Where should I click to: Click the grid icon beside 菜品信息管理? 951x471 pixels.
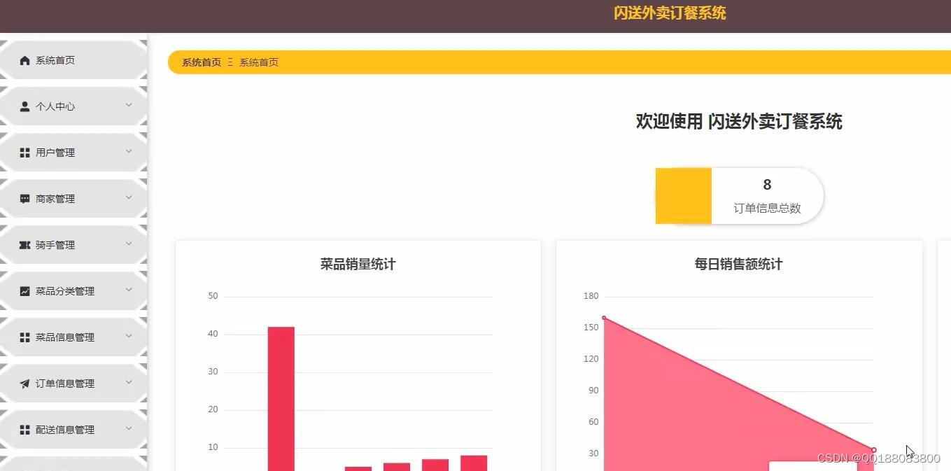pyautogui.click(x=25, y=337)
